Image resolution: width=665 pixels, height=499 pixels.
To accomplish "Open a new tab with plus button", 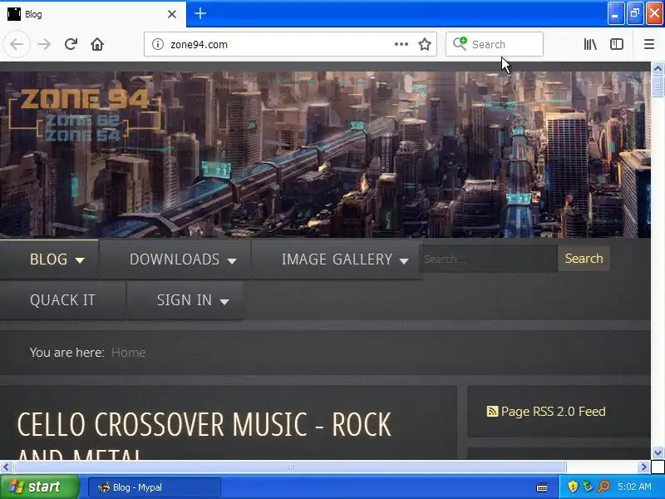I will [x=200, y=13].
